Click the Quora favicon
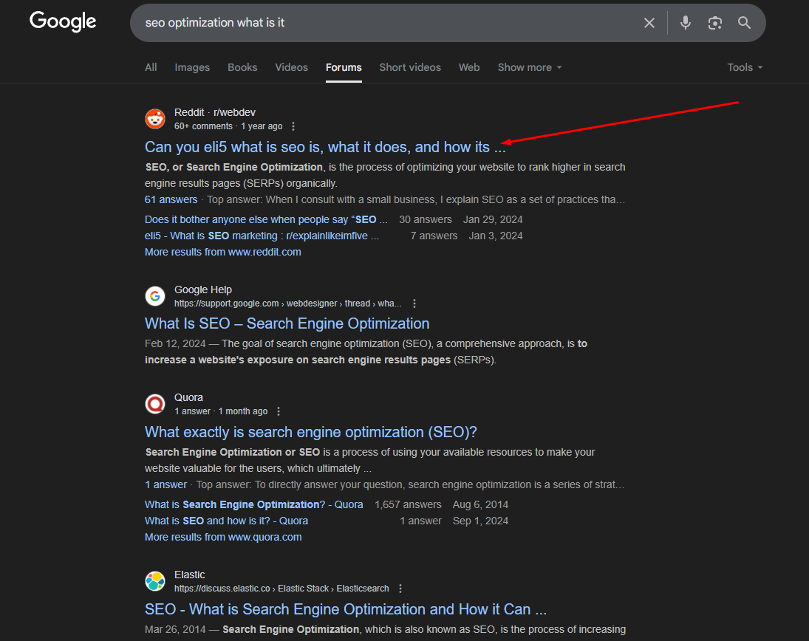 click(155, 404)
